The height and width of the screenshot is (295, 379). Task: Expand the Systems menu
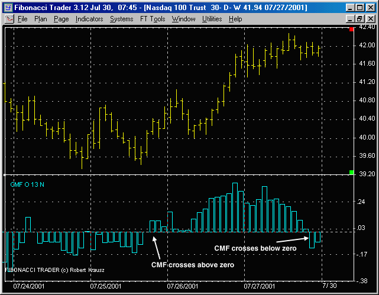coord(121,19)
